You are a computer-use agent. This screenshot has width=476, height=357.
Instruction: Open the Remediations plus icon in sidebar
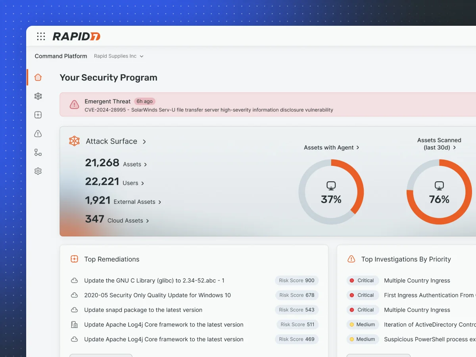pos(38,115)
